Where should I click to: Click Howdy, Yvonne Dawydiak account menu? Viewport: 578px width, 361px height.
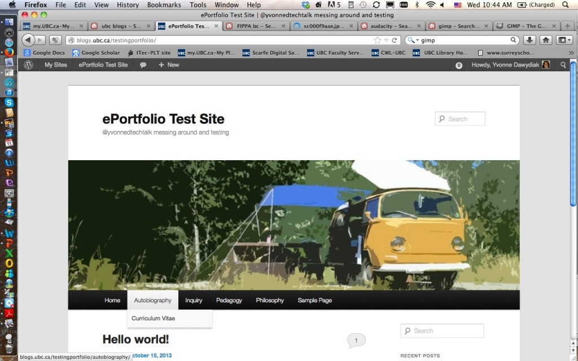(x=510, y=65)
